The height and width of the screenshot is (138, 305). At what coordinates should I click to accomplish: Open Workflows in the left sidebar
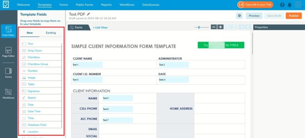8,94
